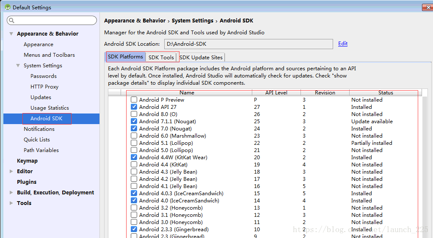Click the 'Update available' status text
Image resolution: width=433 pixels, height=238 pixels.
coord(372,122)
